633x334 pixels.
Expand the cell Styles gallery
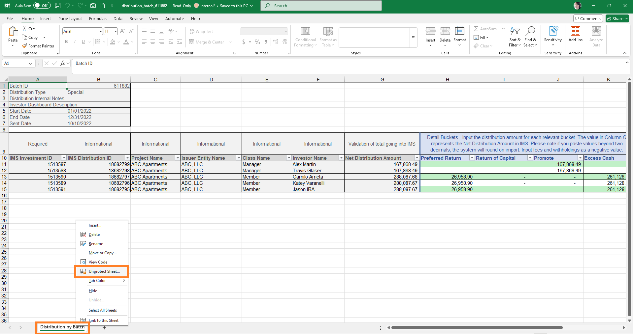tap(413, 38)
